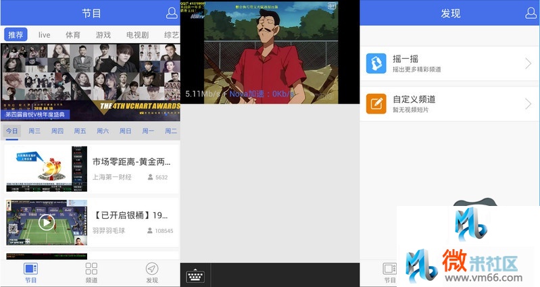This screenshot has width=540, height=287.
Task: Open 自定义频道 entry
Action: coord(449,103)
